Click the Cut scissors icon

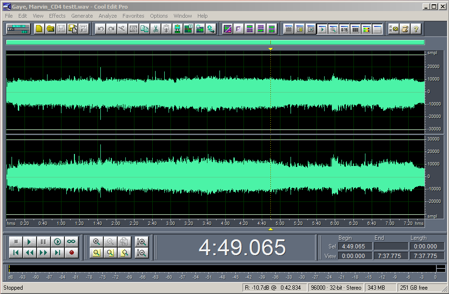pyautogui.click(x=156, y=29)
